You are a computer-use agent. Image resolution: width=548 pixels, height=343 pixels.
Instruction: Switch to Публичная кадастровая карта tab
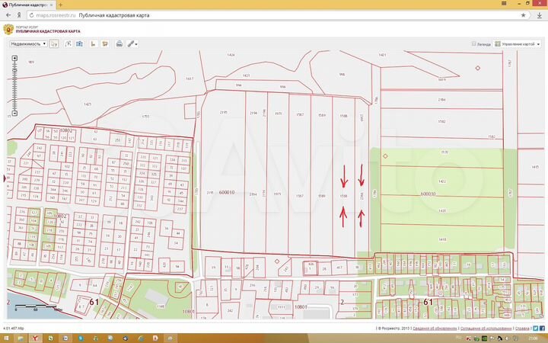[x=27, y=5]
